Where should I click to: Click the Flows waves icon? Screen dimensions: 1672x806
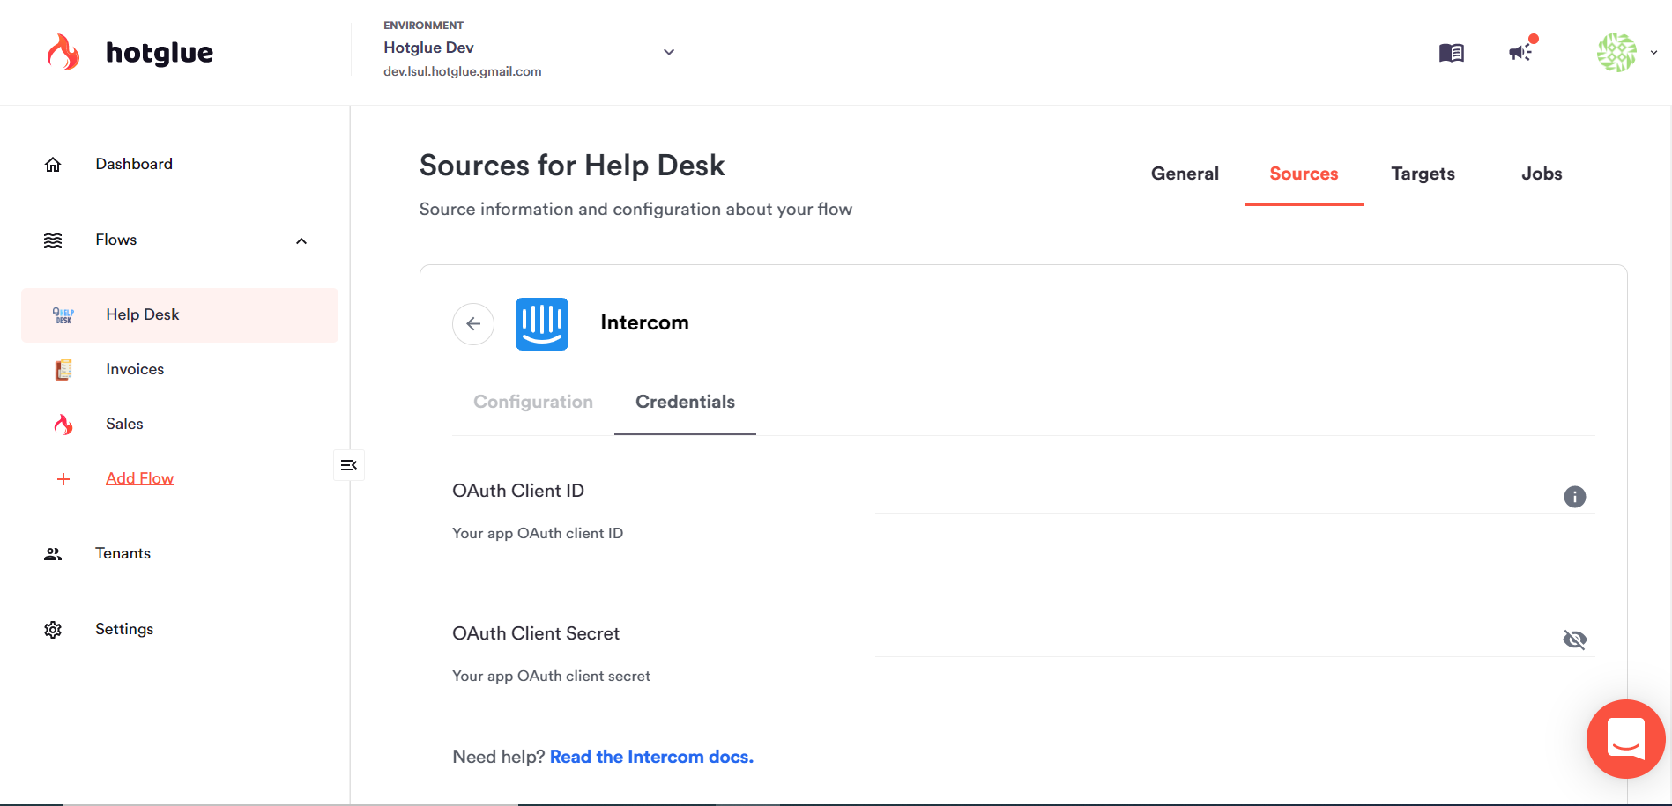53,240
